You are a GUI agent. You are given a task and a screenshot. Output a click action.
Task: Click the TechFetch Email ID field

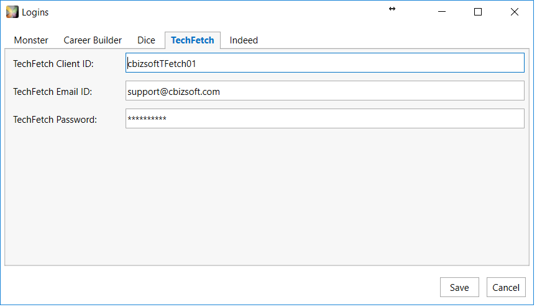pos(324,91)
